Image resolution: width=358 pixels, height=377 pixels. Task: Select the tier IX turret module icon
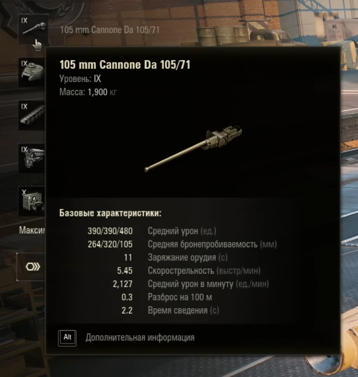[32, 72]
